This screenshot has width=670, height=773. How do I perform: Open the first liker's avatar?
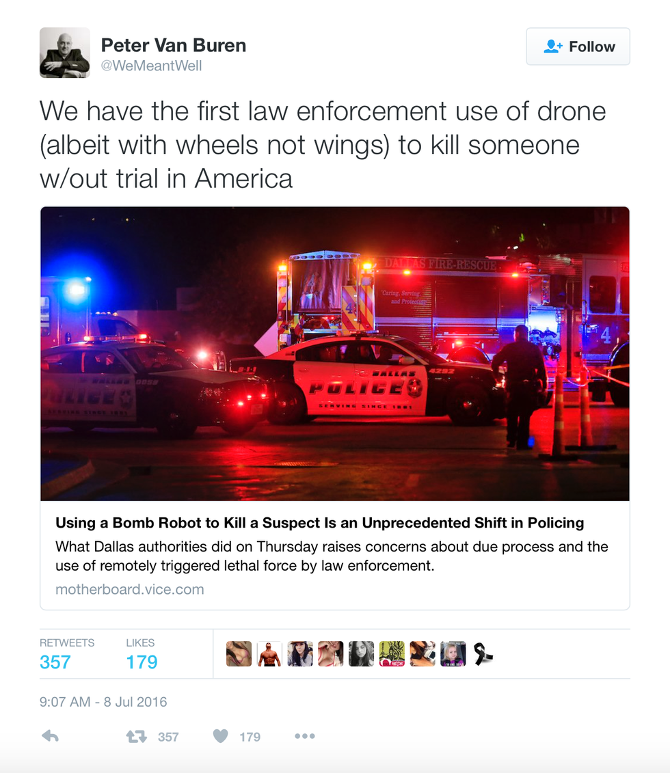[x=239, y=653]
